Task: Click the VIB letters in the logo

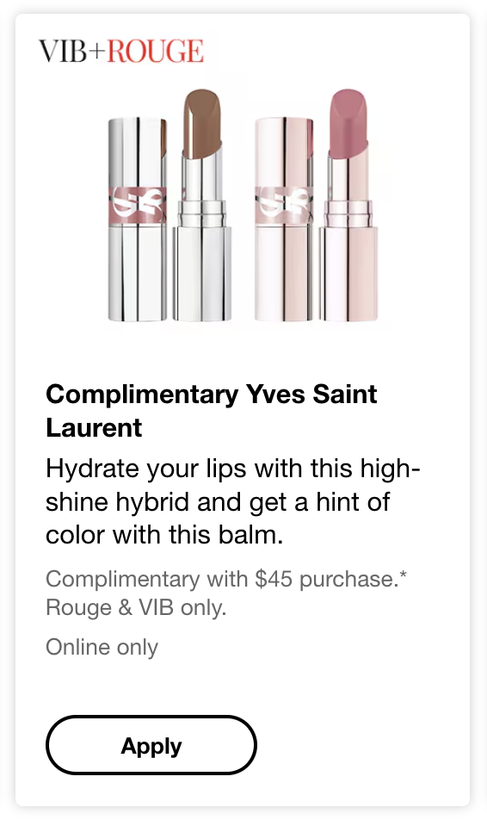Action: 65,52
